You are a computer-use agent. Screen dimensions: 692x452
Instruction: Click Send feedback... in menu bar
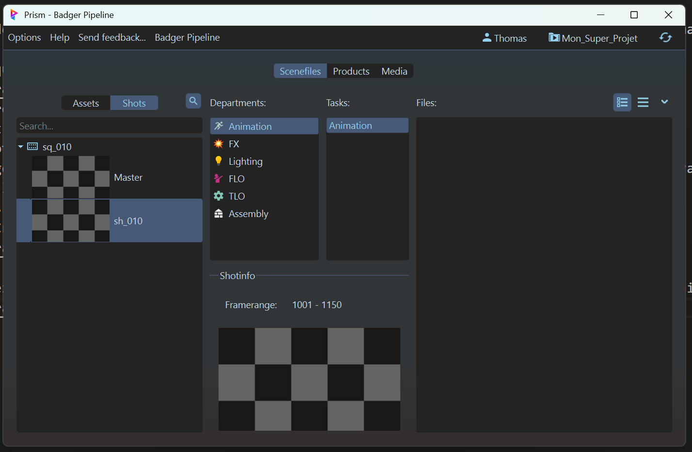(112, 38)
